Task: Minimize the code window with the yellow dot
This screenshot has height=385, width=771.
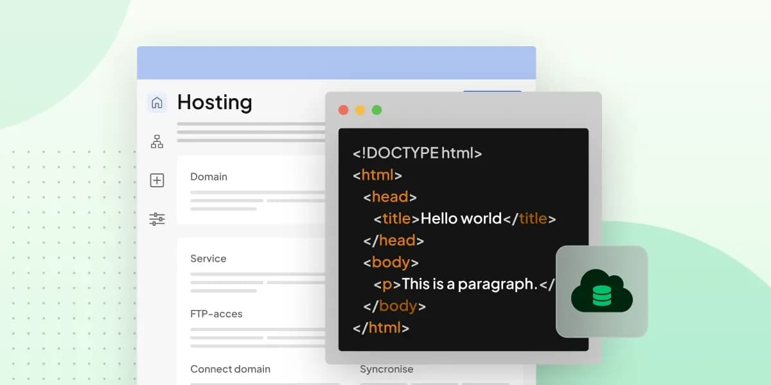Action: tap(360, 110)
